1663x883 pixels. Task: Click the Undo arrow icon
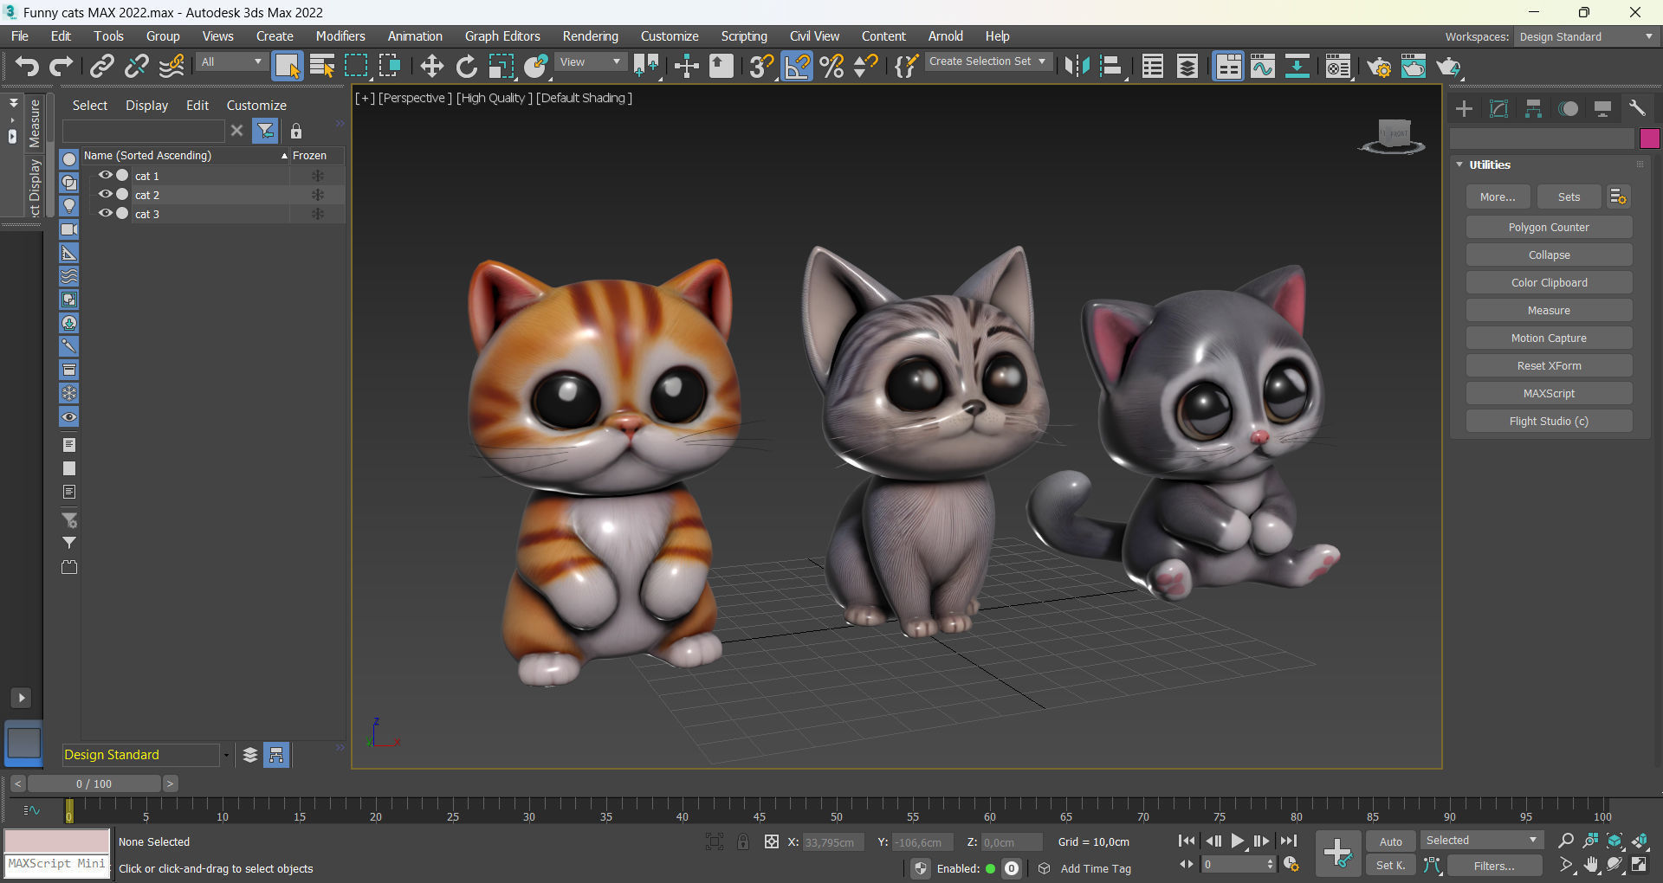27,66
